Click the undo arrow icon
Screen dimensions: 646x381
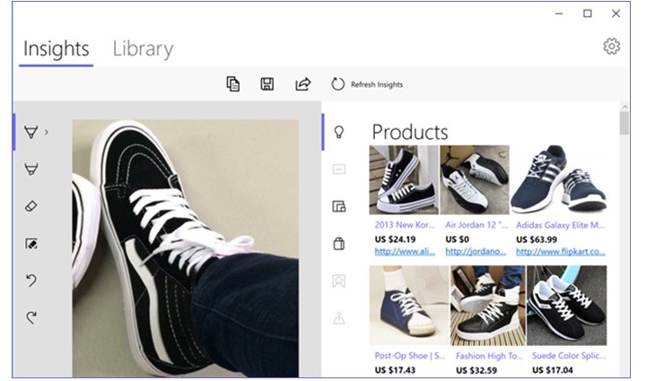coord(31,281)
